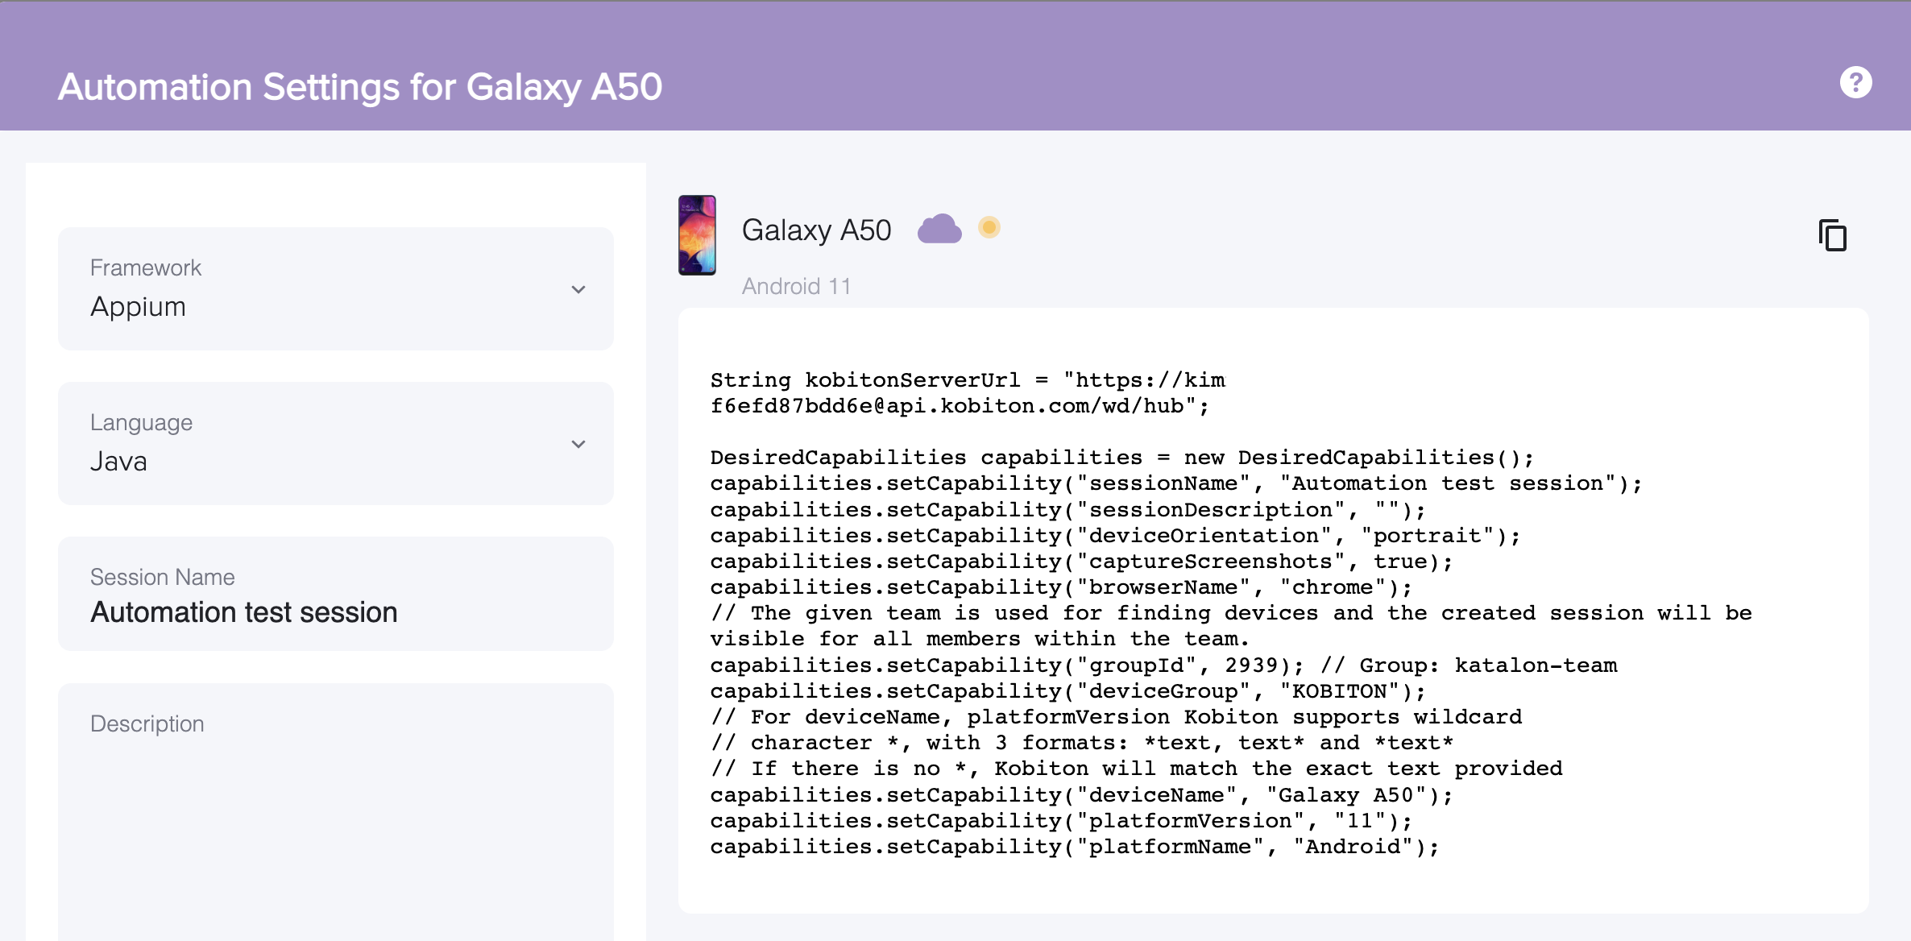
Task: Click the purple cloud device icon
Action: 939,230
